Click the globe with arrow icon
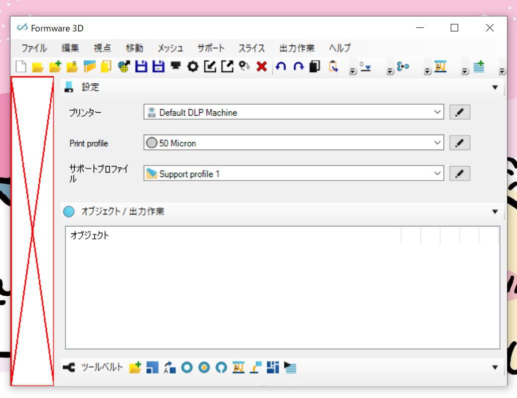 pyautogui.click(x=124, y=67)
